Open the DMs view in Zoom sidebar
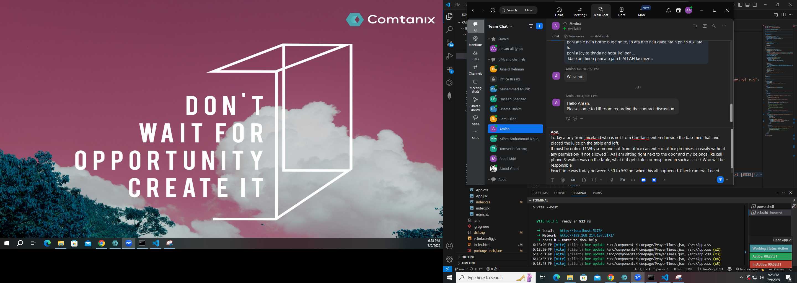 [475, 55]
